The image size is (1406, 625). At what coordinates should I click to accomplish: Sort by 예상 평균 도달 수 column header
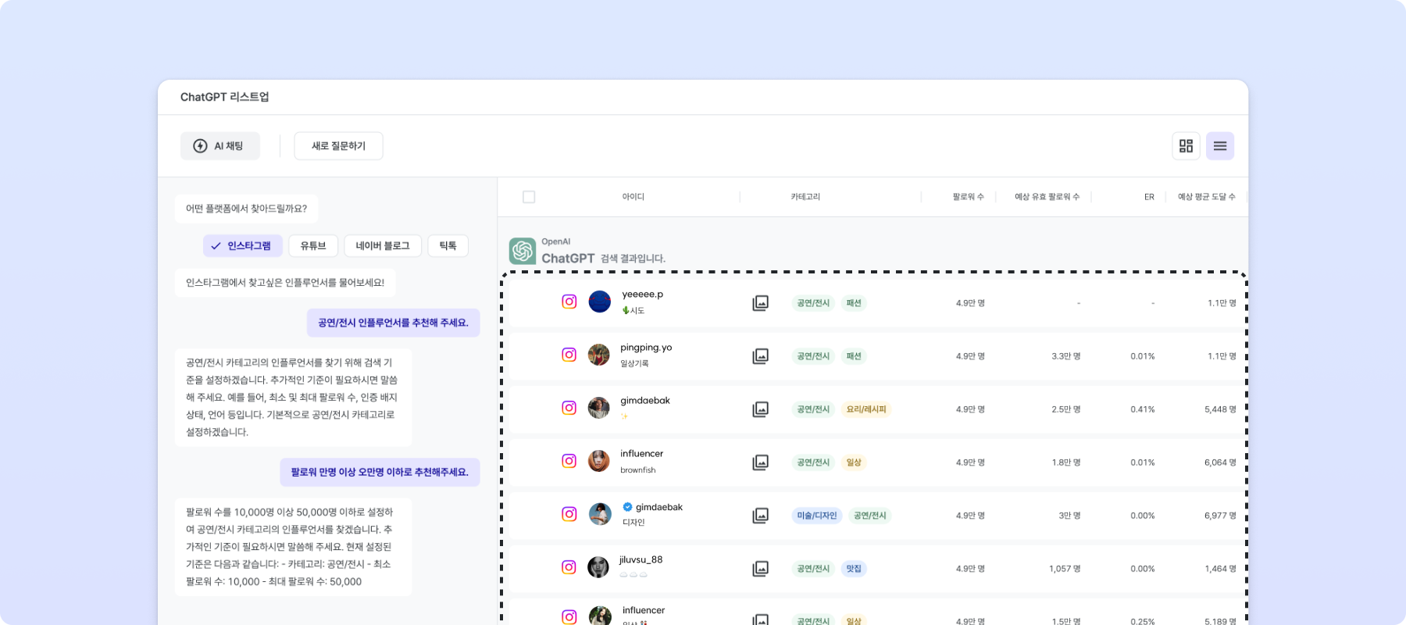click(x=1207, y=197)
